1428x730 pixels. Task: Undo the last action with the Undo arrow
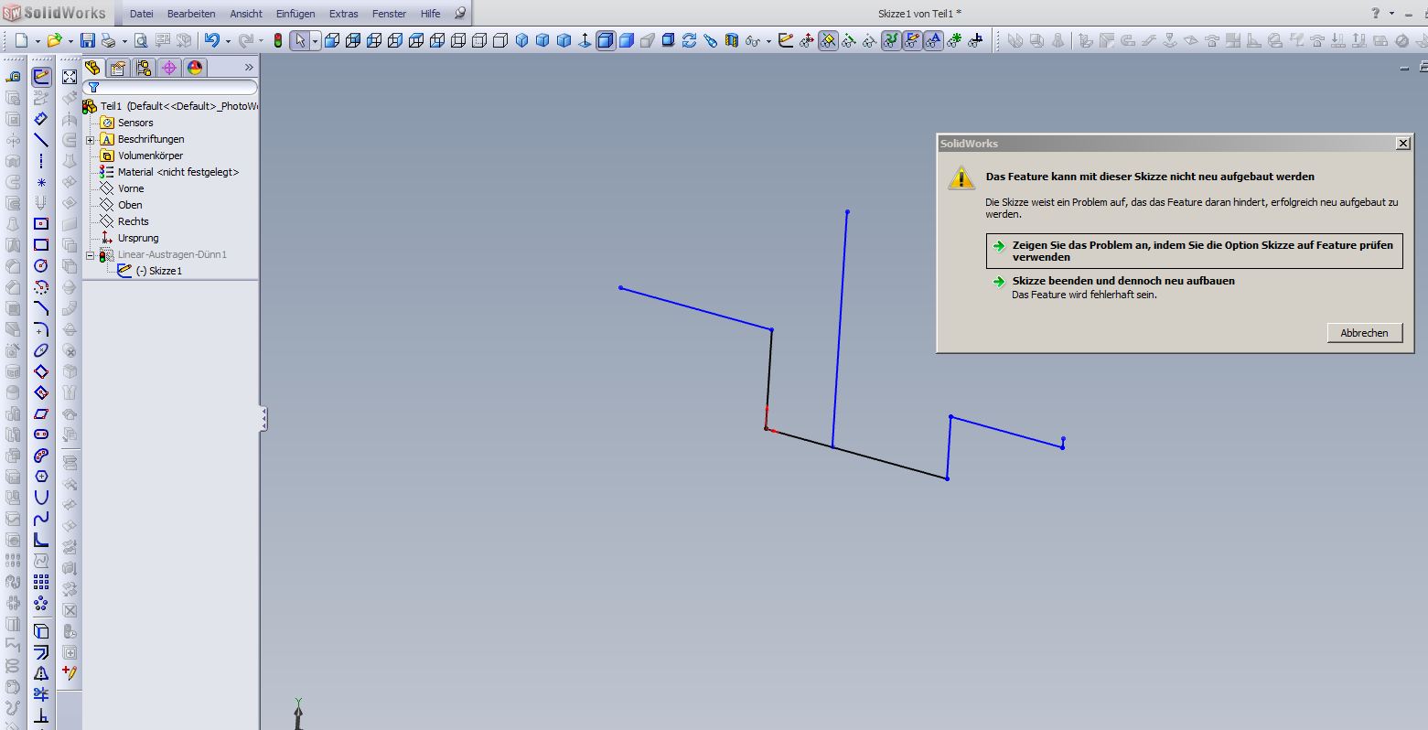(x=211, y=41)
